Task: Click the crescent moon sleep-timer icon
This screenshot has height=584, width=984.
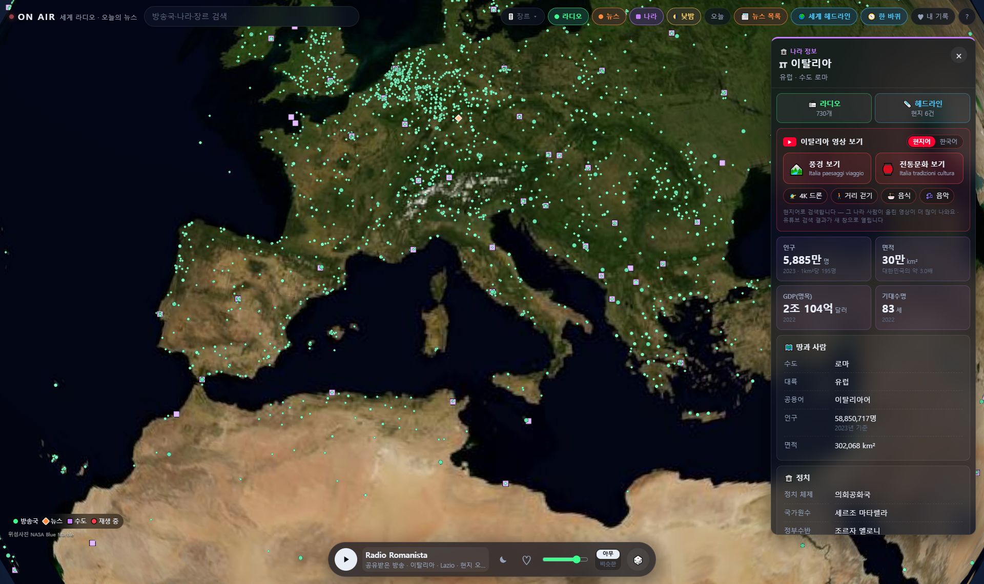Action: tap(503, 560)
